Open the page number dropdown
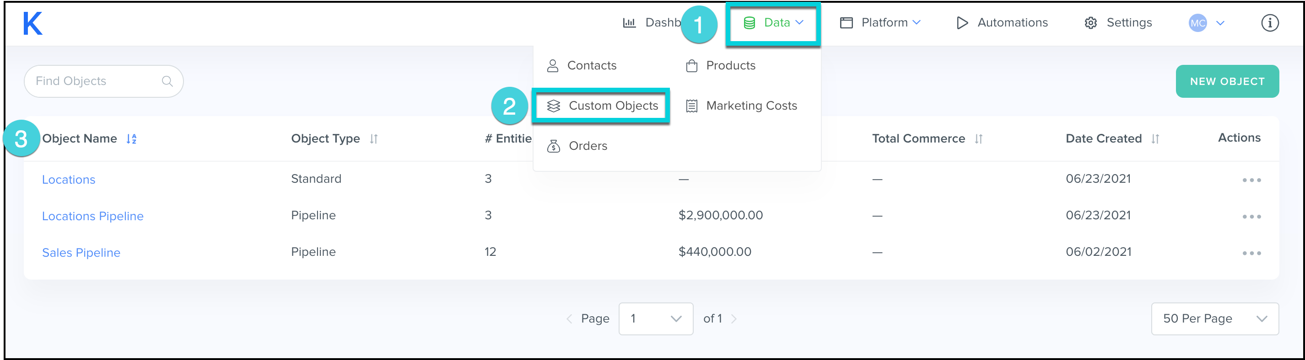This screenshot has height=360, width=1305. pos(656,318)
